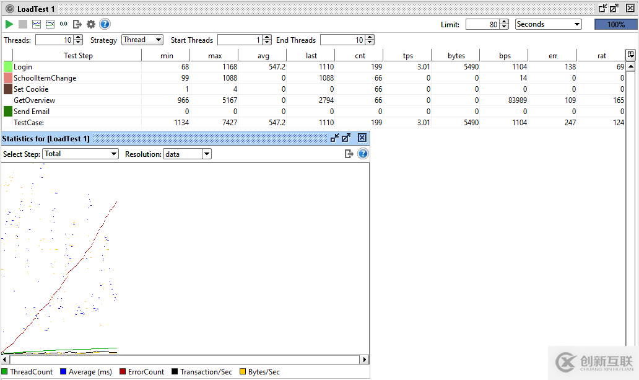This screenshot has height=380, width=639.
Task: Open the statistics graph icon
Action: (37, 24)
